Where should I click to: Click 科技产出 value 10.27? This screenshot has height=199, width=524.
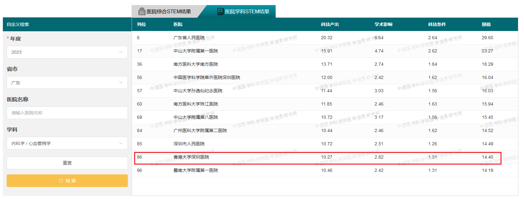(327, 157)
